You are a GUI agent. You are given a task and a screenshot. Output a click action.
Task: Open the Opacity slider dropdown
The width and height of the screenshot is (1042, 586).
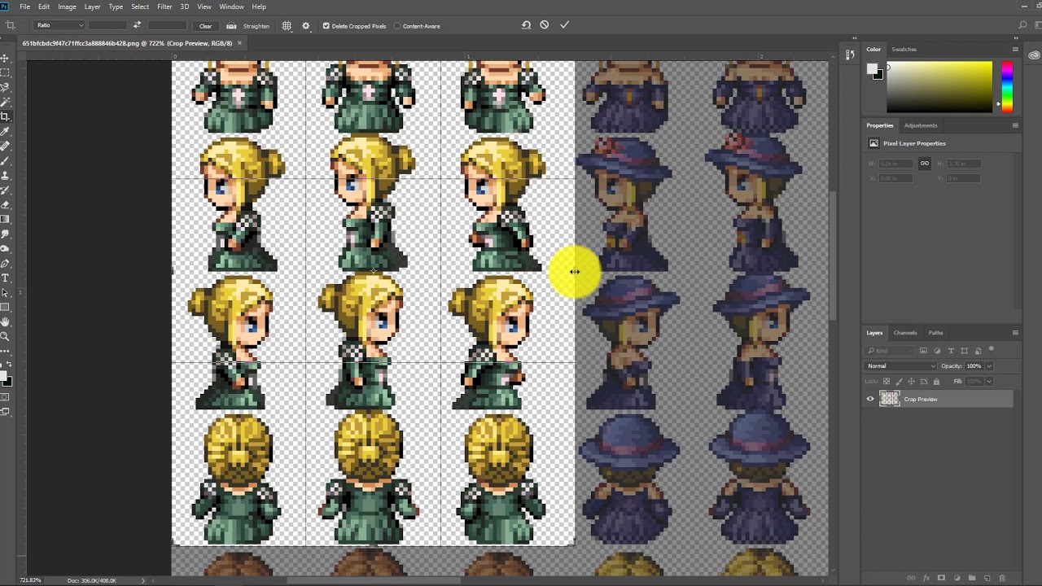click(x=989, y=366)
